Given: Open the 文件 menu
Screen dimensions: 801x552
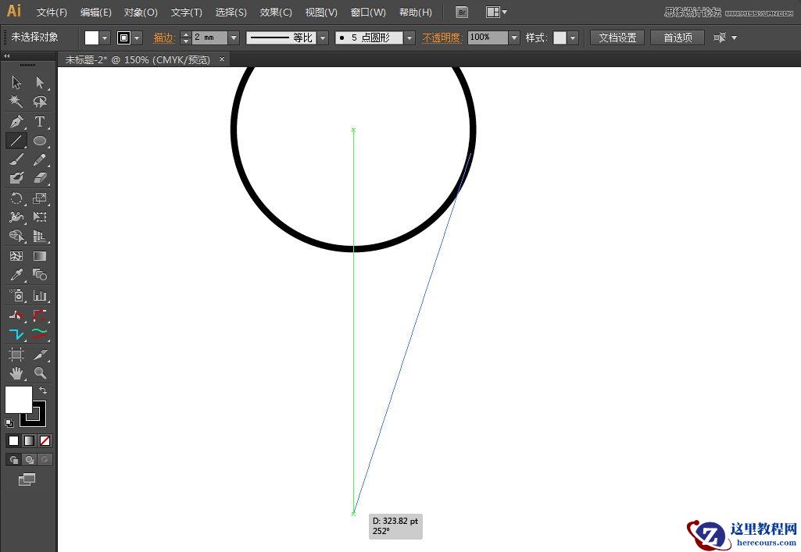Looking at the screenshot, I should (51, 12).
